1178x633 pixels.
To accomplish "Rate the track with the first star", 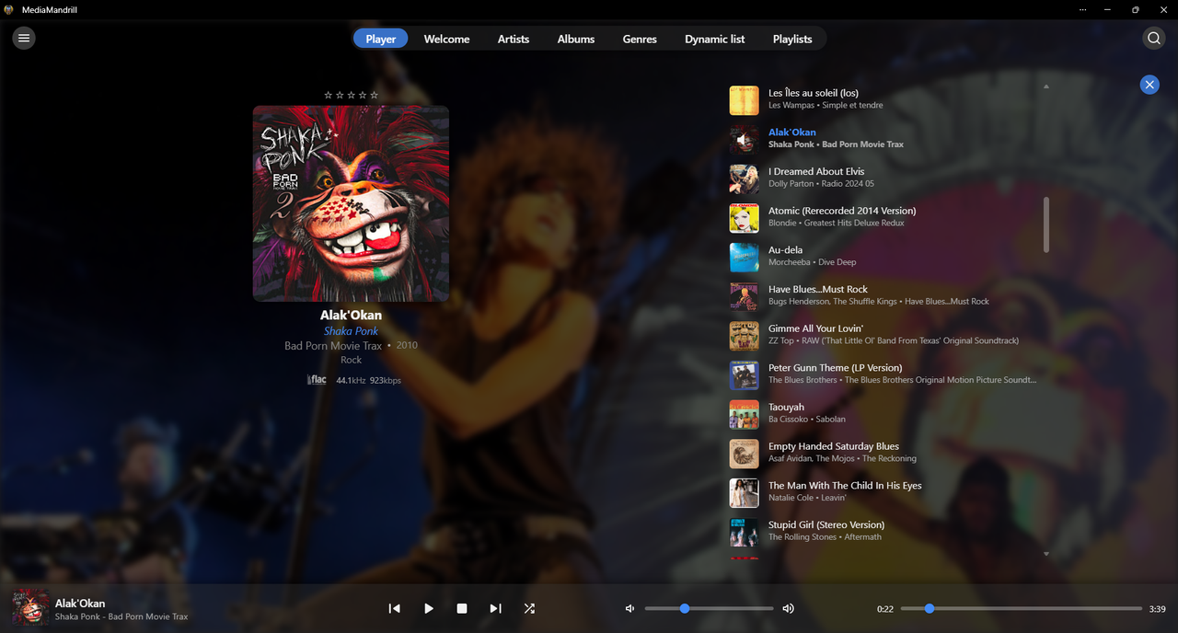I will pyautogui.click(x=328, y=95).
